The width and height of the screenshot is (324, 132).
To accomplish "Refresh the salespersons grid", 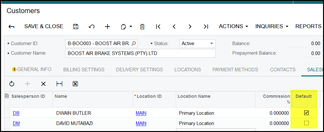I will click(12, 84).
